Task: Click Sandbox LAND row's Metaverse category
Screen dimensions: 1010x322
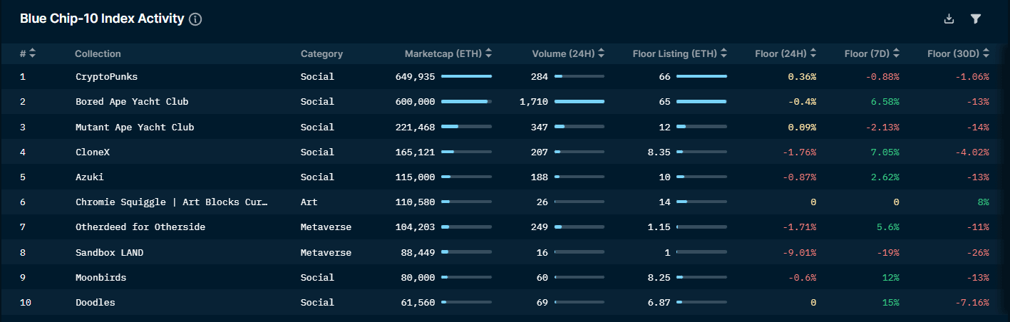Action: [x=326, y=252]
